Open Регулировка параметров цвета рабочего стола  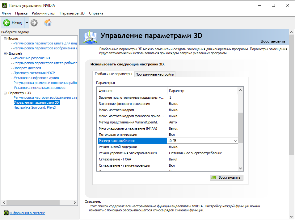click(x=45, y=63)
